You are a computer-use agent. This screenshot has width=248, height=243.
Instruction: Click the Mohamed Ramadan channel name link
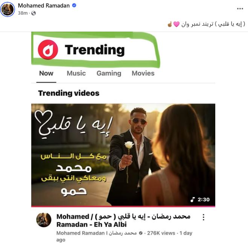[96, 233]
